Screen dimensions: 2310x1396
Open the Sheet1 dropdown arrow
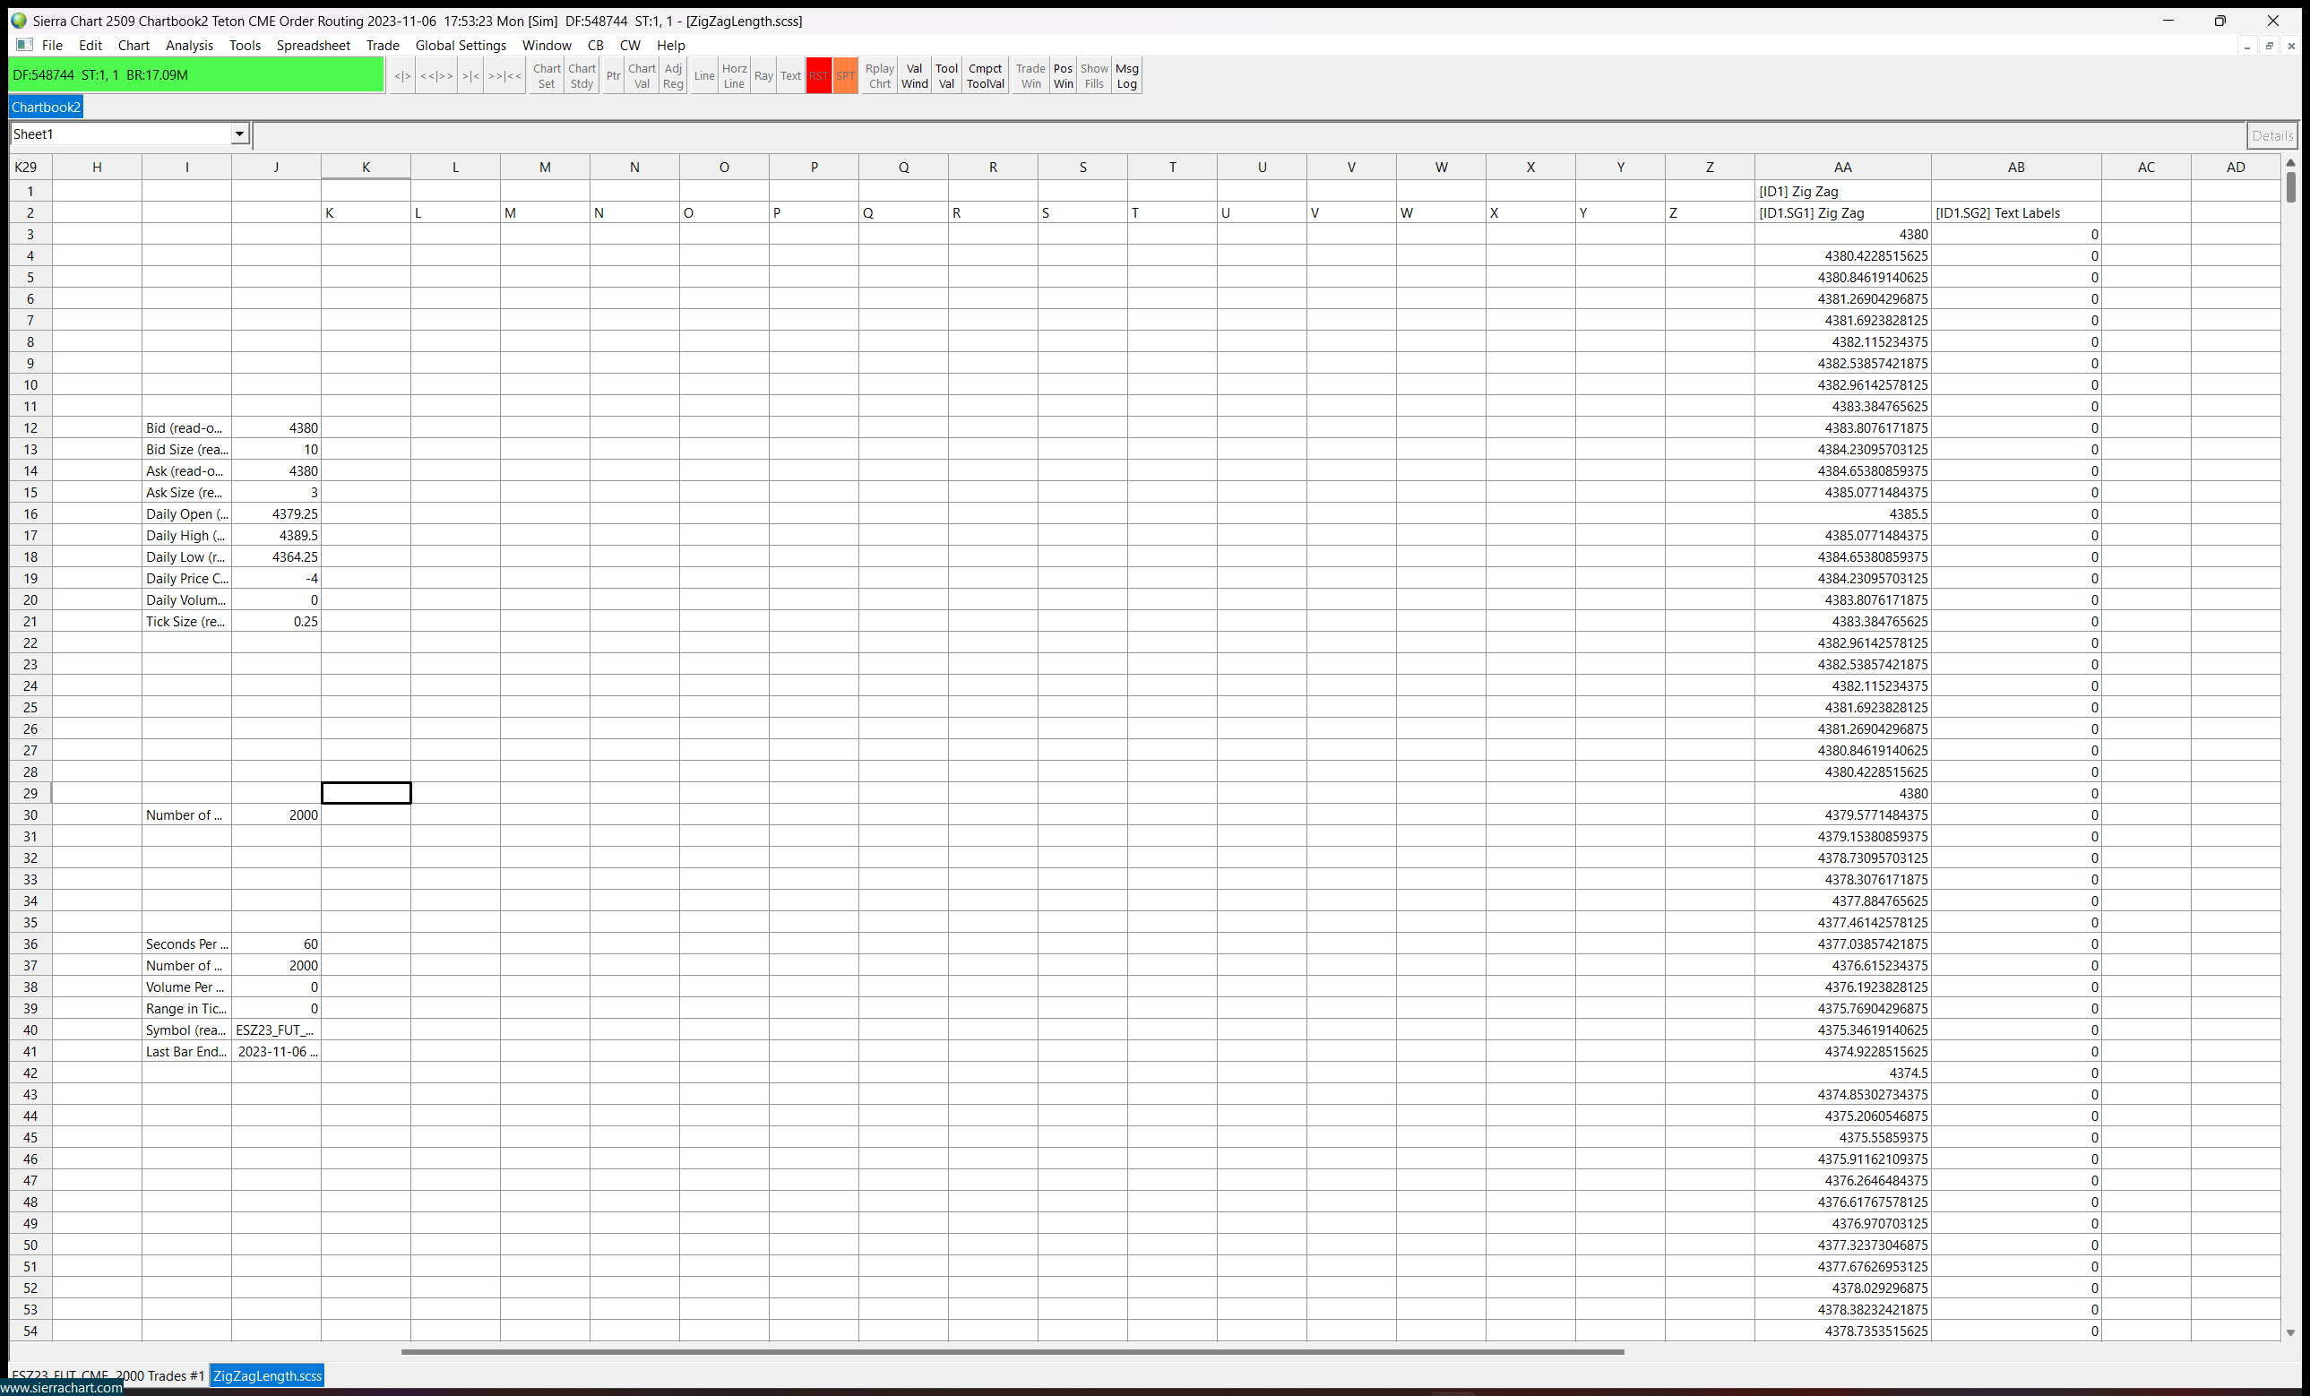(x=239, y=134)
